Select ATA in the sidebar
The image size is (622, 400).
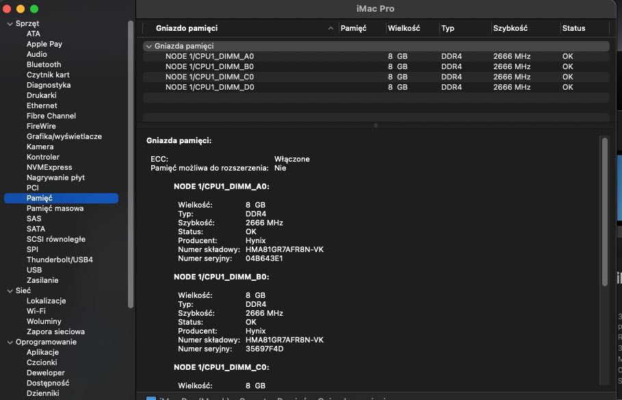34,34
